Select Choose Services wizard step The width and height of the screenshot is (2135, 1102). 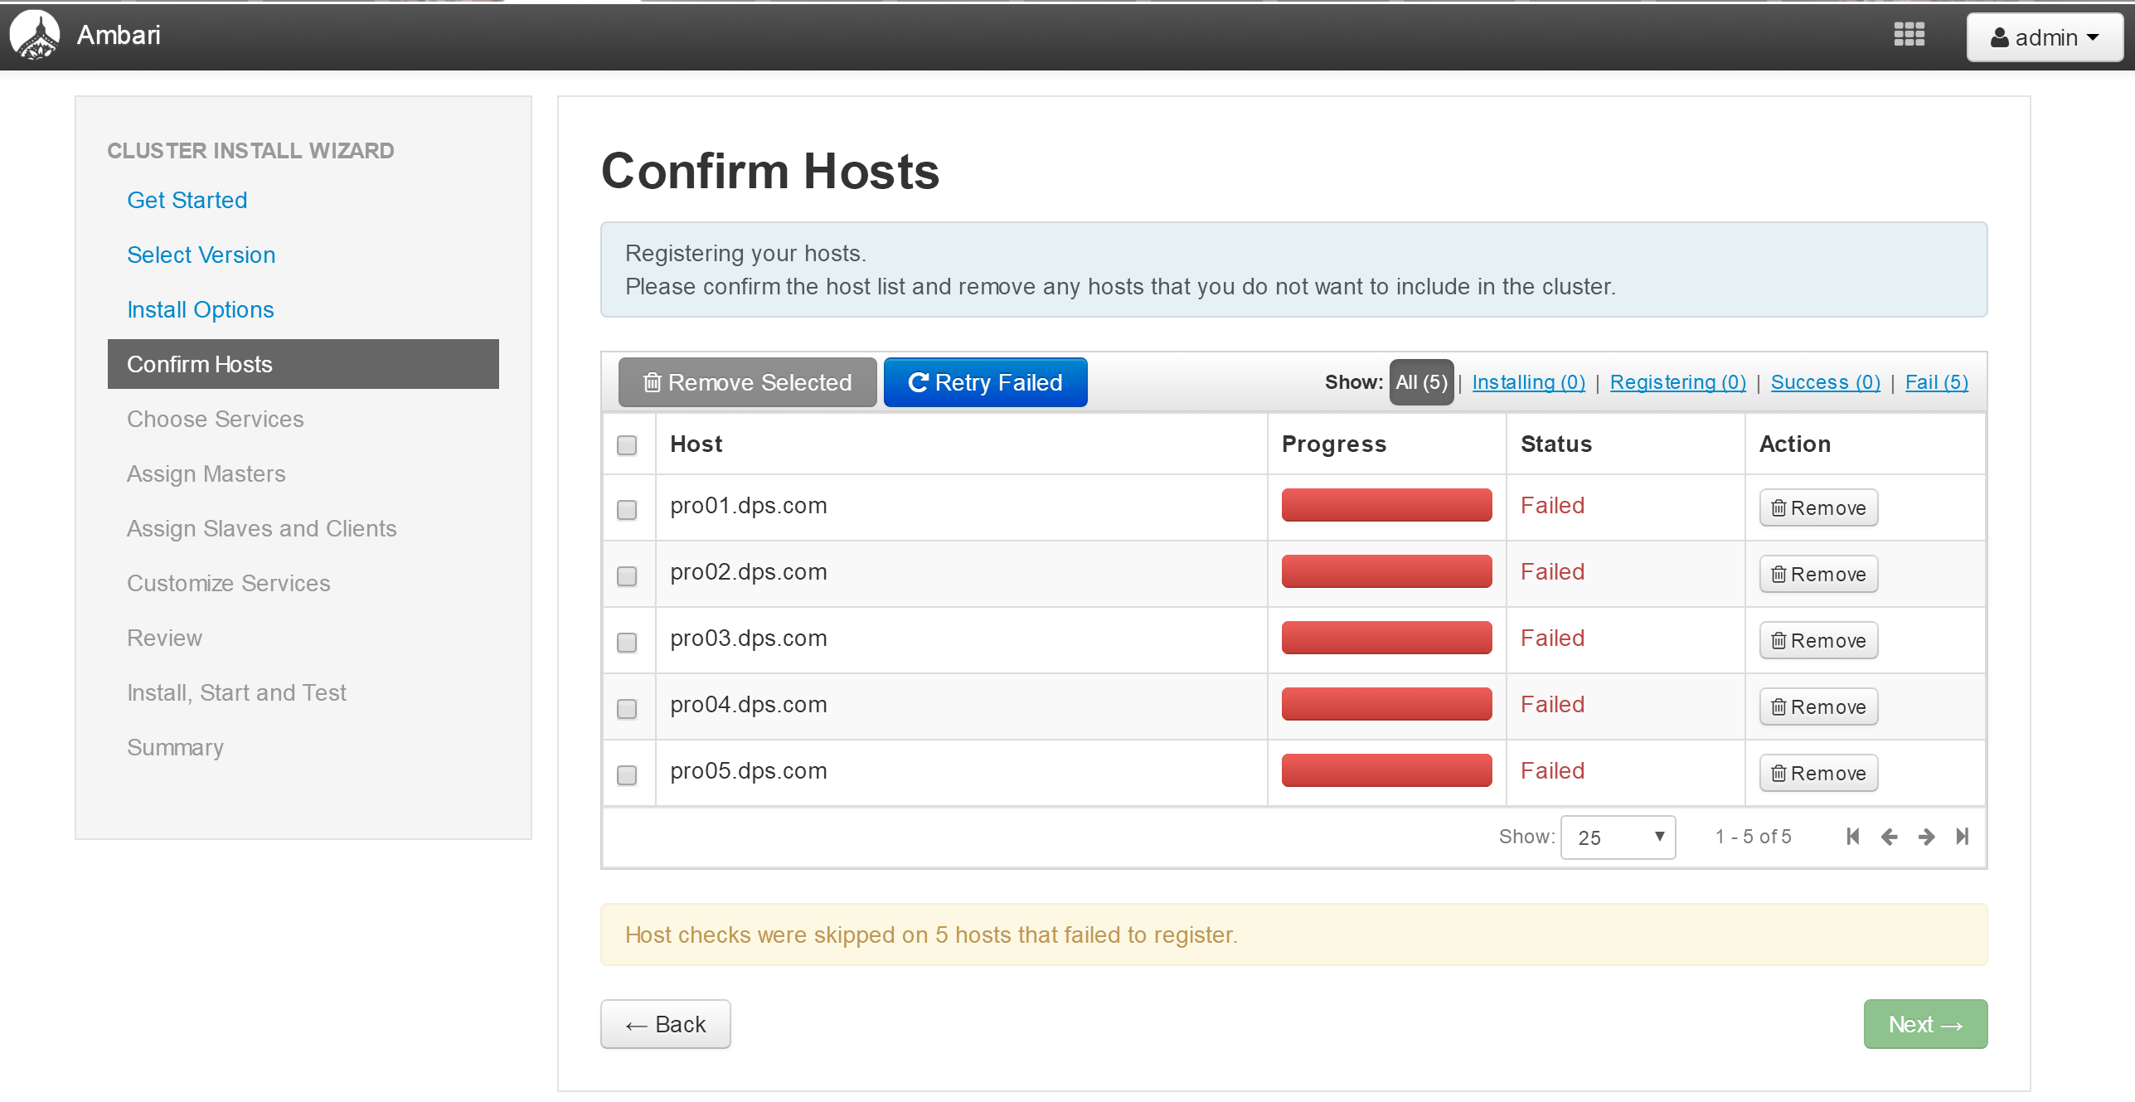tap(216, 419)
